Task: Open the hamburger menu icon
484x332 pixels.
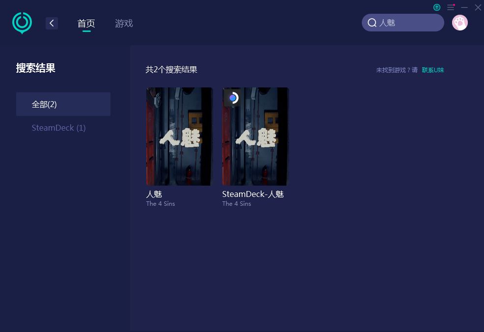Action: click(x=451, y=7)
